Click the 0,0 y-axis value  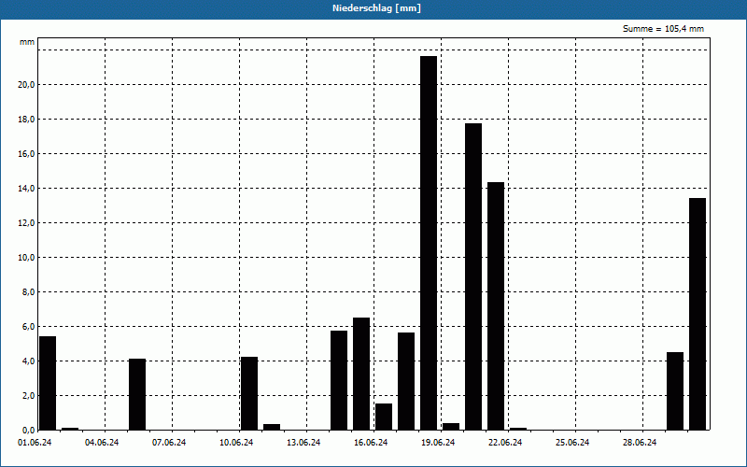28,431
